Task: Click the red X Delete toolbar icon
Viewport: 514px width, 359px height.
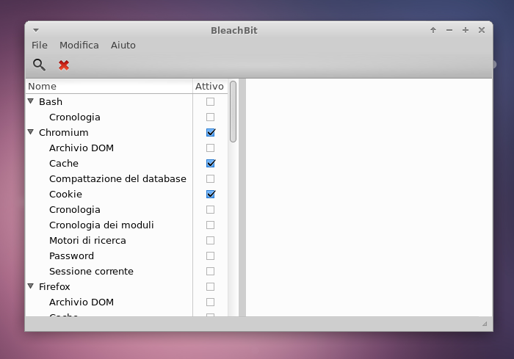Action: tap(64, 65)
